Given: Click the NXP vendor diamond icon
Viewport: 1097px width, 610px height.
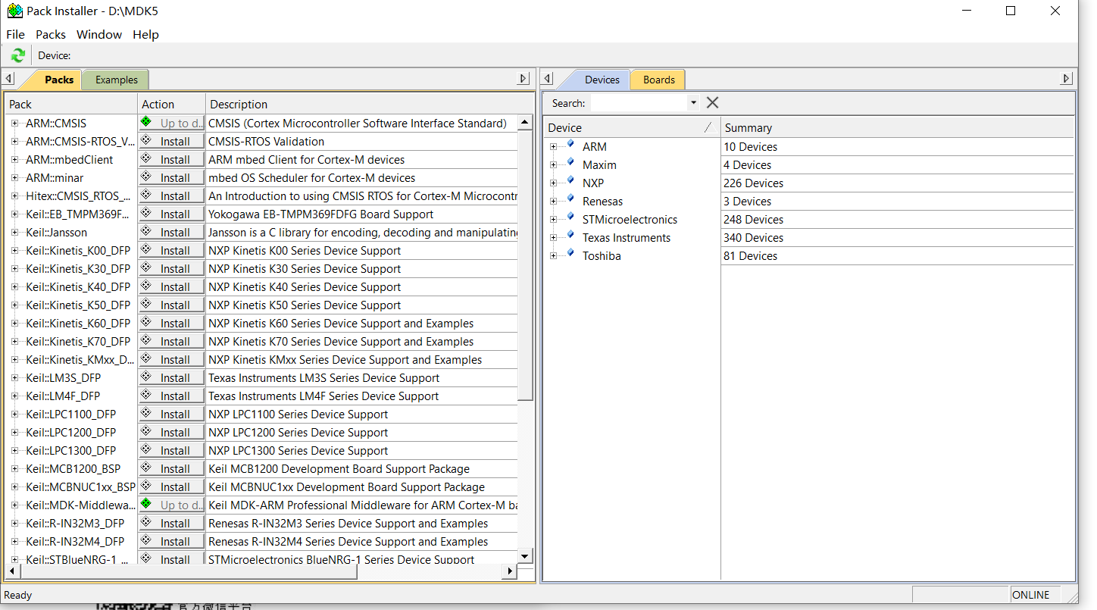Looking at the screenshot, I should 570,180.
